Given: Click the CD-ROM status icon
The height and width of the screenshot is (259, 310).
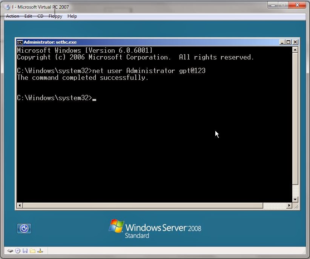Looking at the screenshot, I should click(x=17, y=251).
